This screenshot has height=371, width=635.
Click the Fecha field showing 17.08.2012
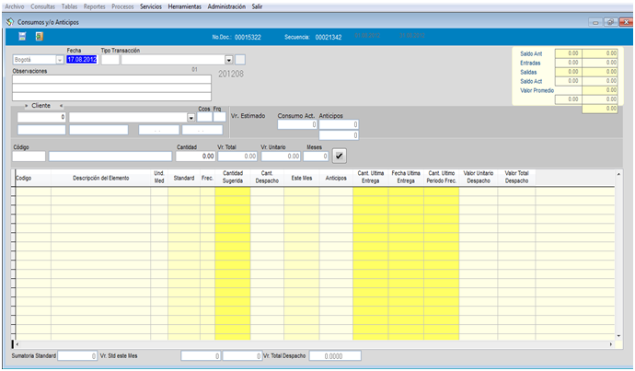82,60
